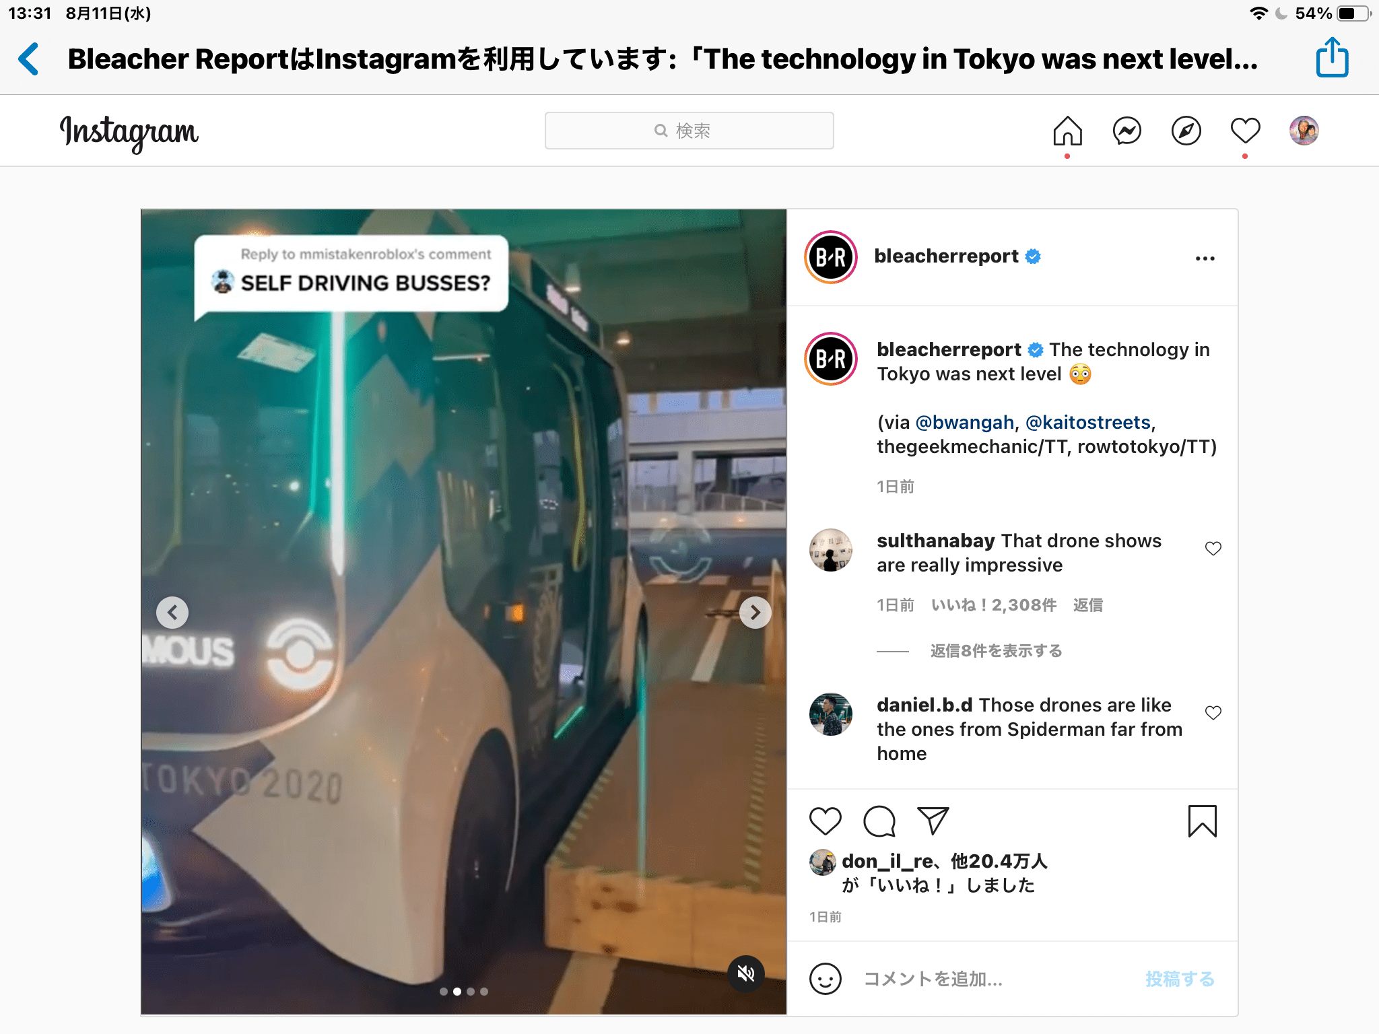This screenshot has width=1379, height=1034.
Task: Click 返信 under sulthanabay's comment
Action: click(x=1088, y=605)
